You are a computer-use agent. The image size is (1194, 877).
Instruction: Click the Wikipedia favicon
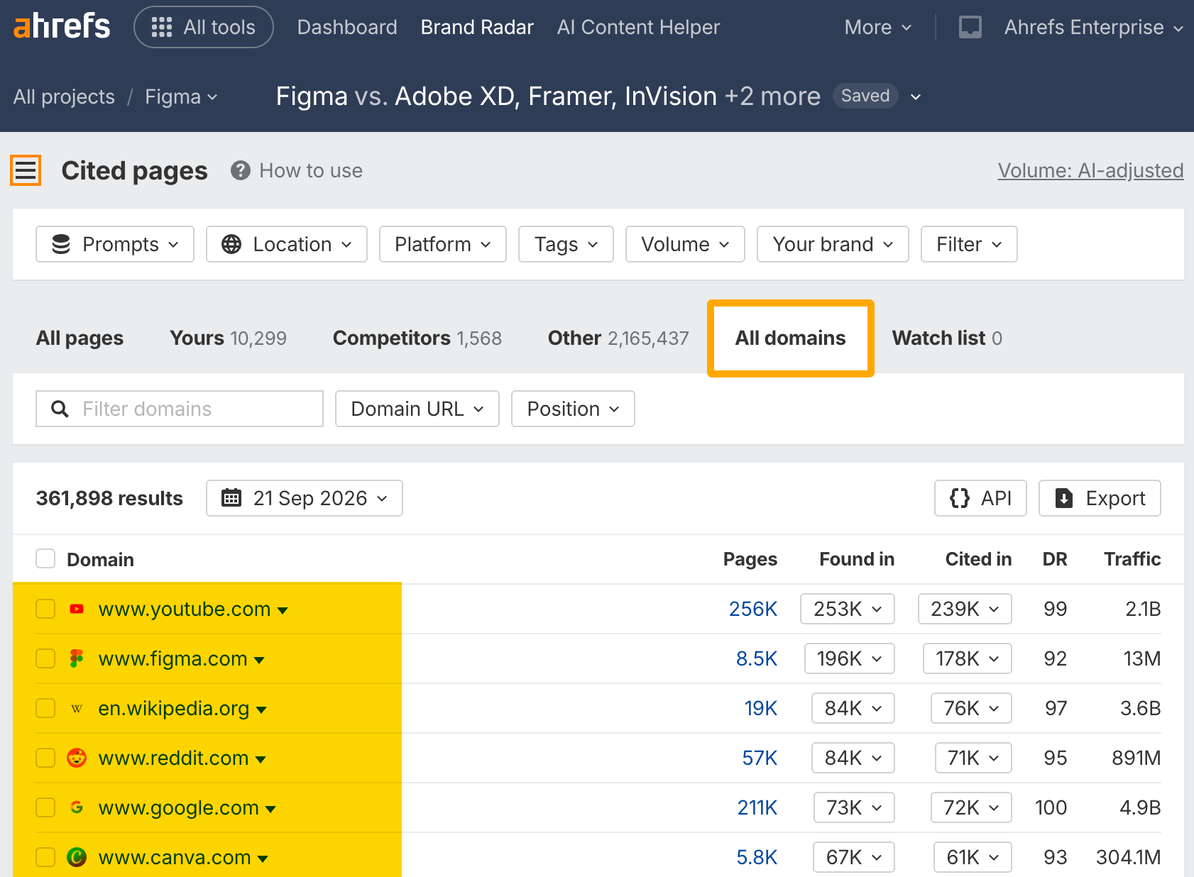click(x=77, y=708)
